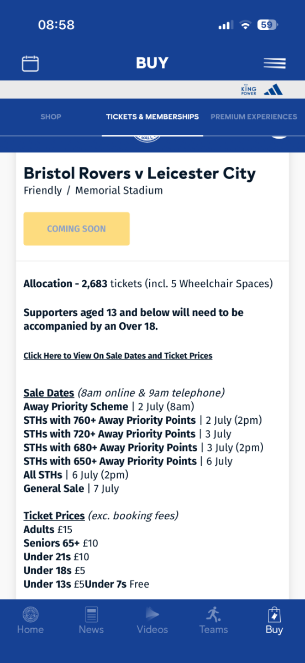305x663 pixels.
Task: Select the Buy shopping bag icon
Action: pyautogui.click(x=274, y=614)
